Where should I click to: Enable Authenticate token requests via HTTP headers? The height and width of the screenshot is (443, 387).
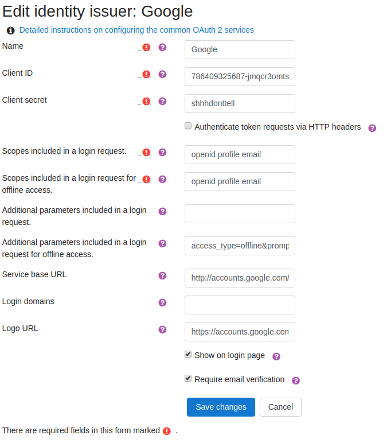click(x=188, y=126)
